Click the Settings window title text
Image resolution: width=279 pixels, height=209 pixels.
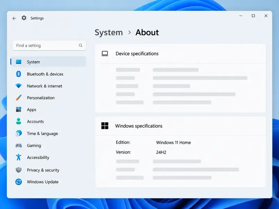click(x=37, y=18)
